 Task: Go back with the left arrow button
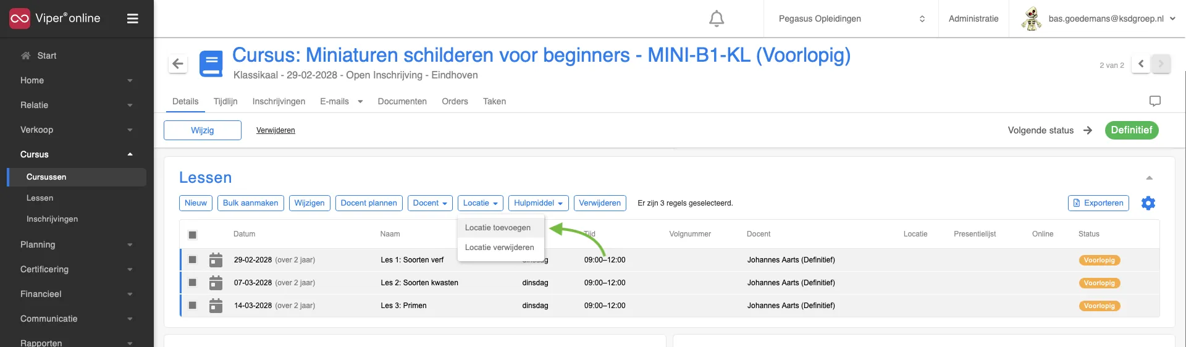pyautogui.click(x=178, y=63)
